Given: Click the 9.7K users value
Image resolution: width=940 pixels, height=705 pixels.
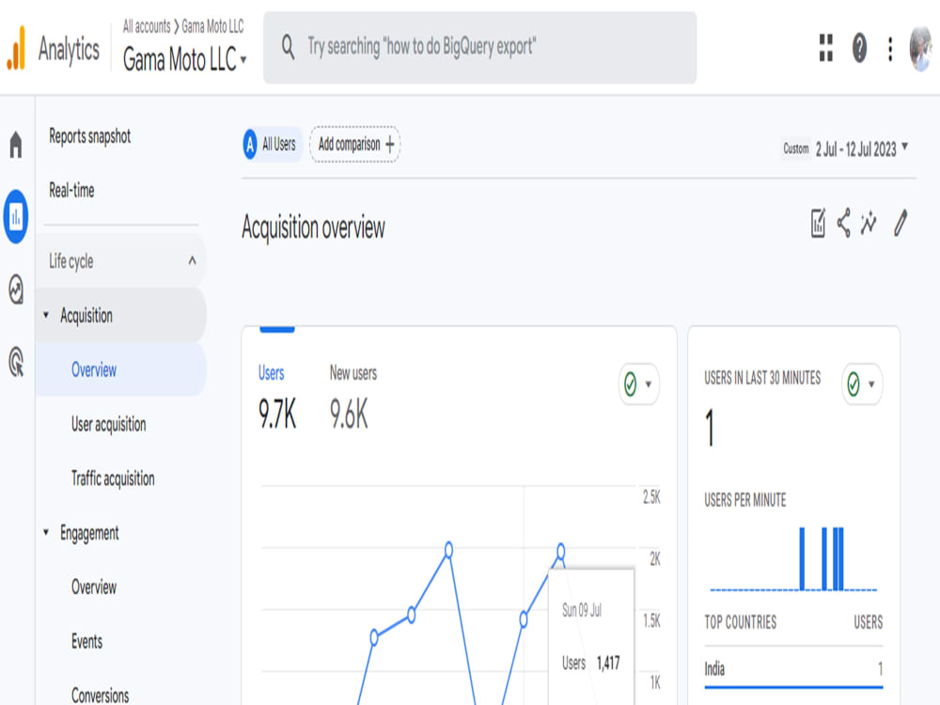Looking at the screenshot, I should pyautogui.click(x=277, y=415).
